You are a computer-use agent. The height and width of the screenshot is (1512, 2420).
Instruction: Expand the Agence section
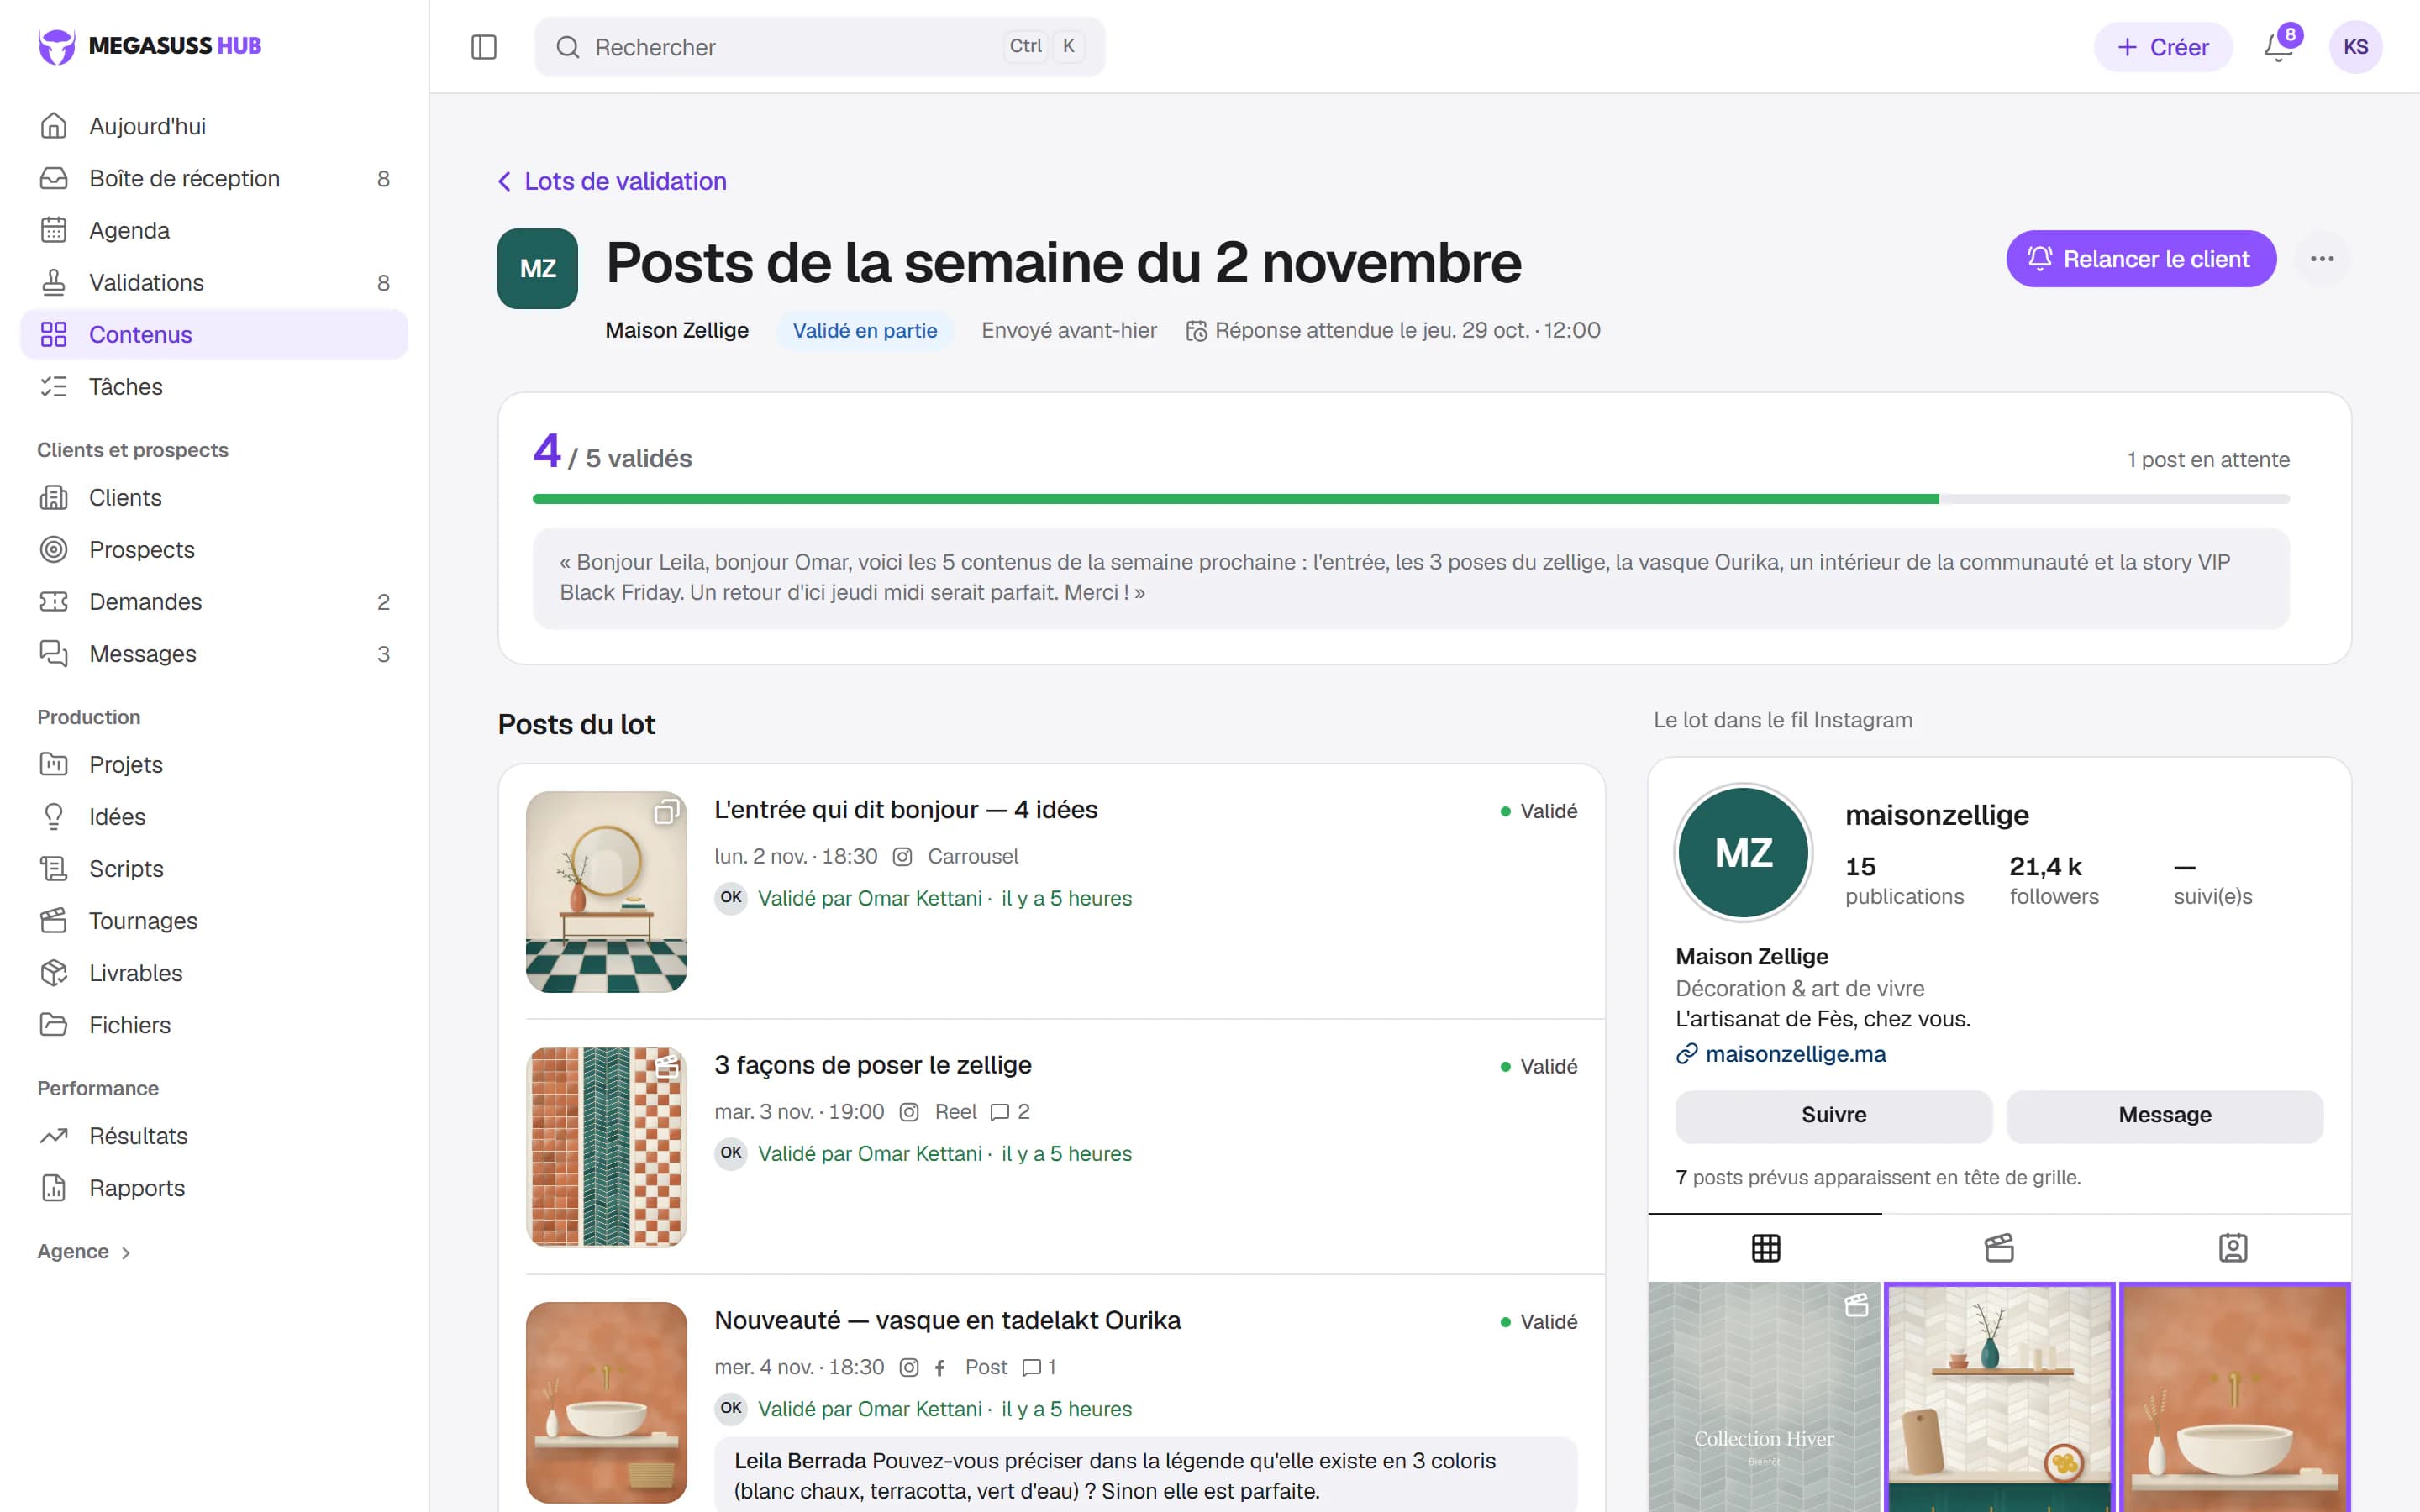pyautogui.click(x=85, y=1251)
